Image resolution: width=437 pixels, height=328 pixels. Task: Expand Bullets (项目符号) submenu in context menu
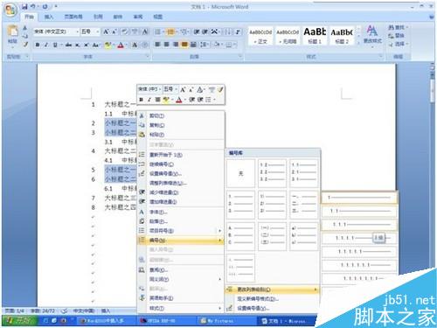(x=181, y=231)
